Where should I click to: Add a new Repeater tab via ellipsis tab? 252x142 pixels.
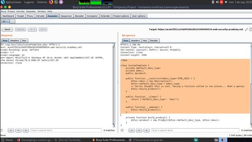click(12, 21)
